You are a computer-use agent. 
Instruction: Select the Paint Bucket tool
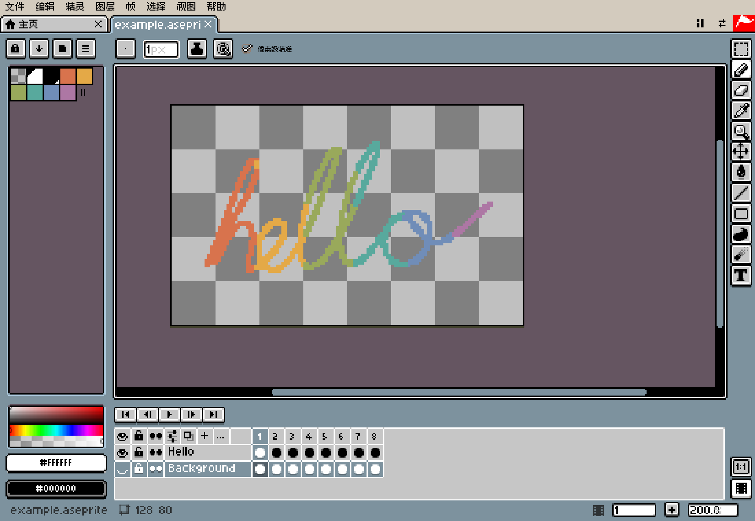(741, 172)
